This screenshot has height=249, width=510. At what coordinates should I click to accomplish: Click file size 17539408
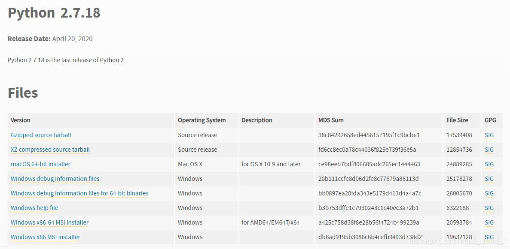pyautogui.click(x=459, y=135)
